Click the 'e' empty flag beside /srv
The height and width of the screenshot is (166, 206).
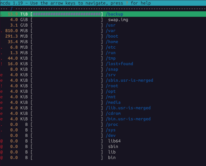coord(2,75)
